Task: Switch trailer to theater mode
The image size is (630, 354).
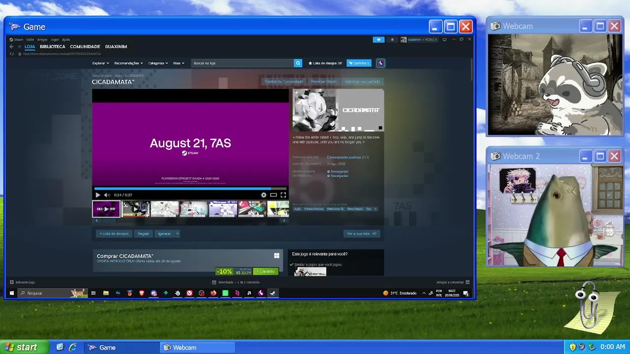Action: 273,195
